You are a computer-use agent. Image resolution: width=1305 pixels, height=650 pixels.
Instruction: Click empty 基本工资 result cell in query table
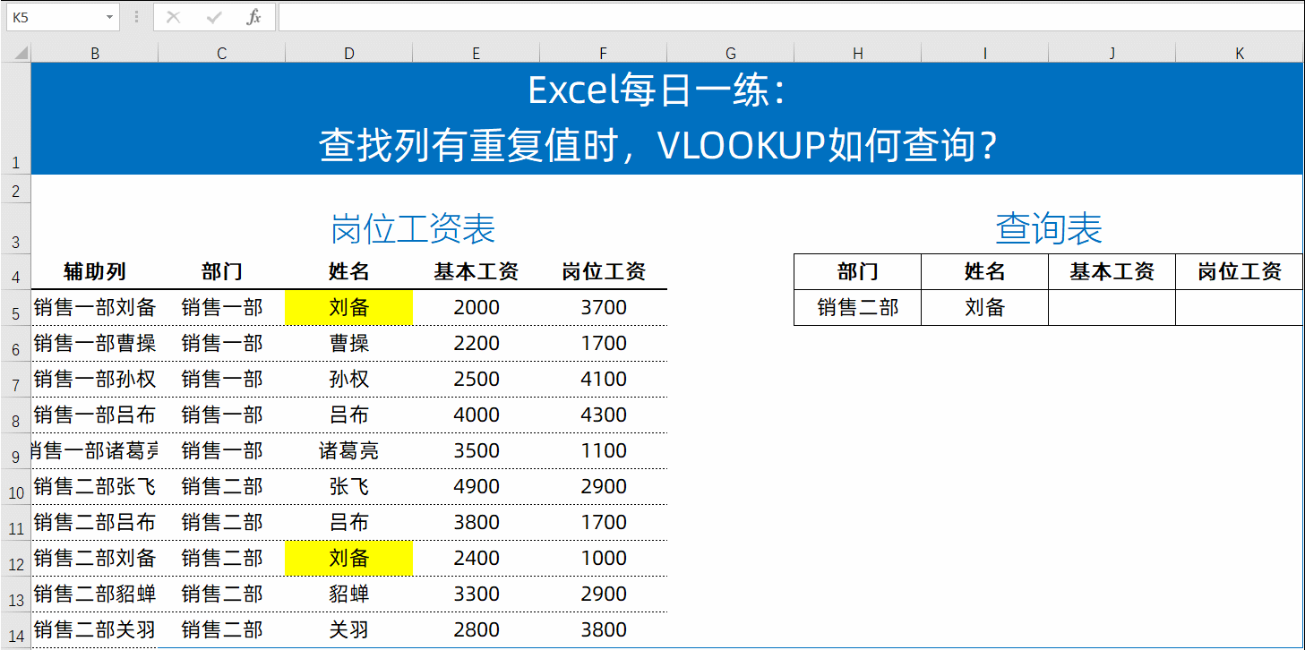coord(1112,308)
